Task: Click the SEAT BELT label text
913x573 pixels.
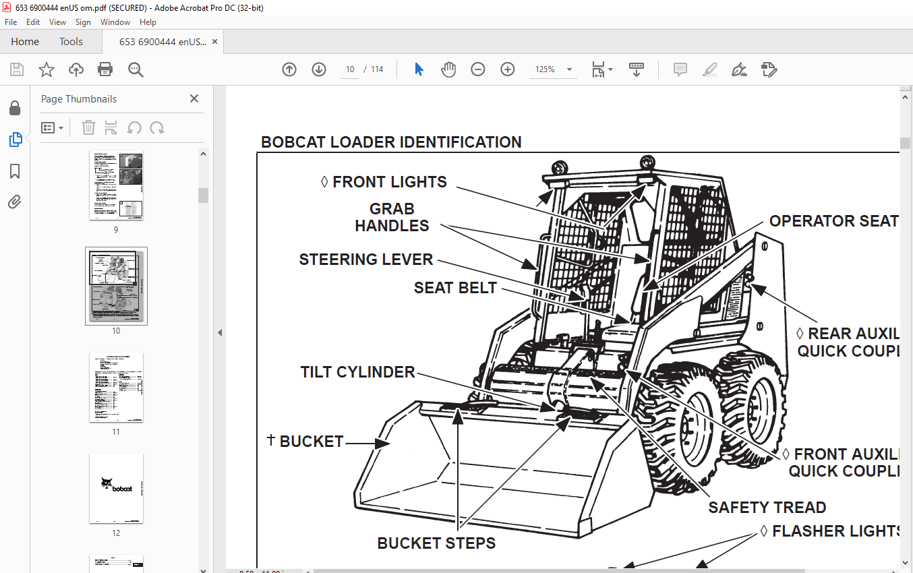Action: click(x=455, y=288)
